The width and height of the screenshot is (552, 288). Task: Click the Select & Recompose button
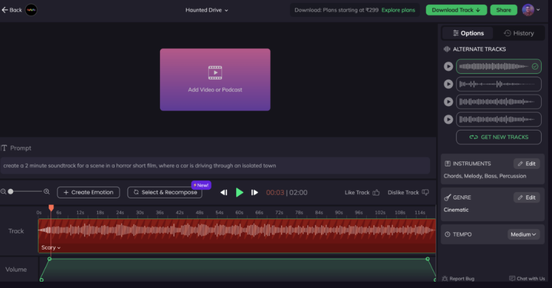tap(164, 192)
